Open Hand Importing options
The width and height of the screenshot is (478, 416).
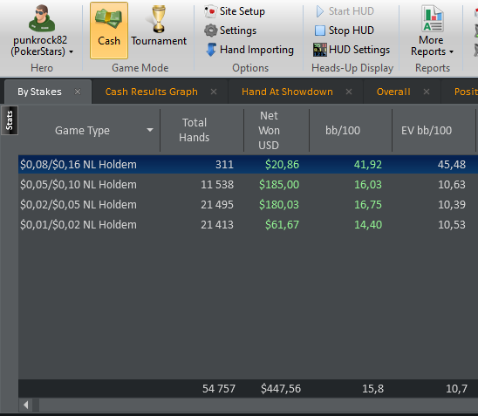pyautogui.click(x=249, y=50)
